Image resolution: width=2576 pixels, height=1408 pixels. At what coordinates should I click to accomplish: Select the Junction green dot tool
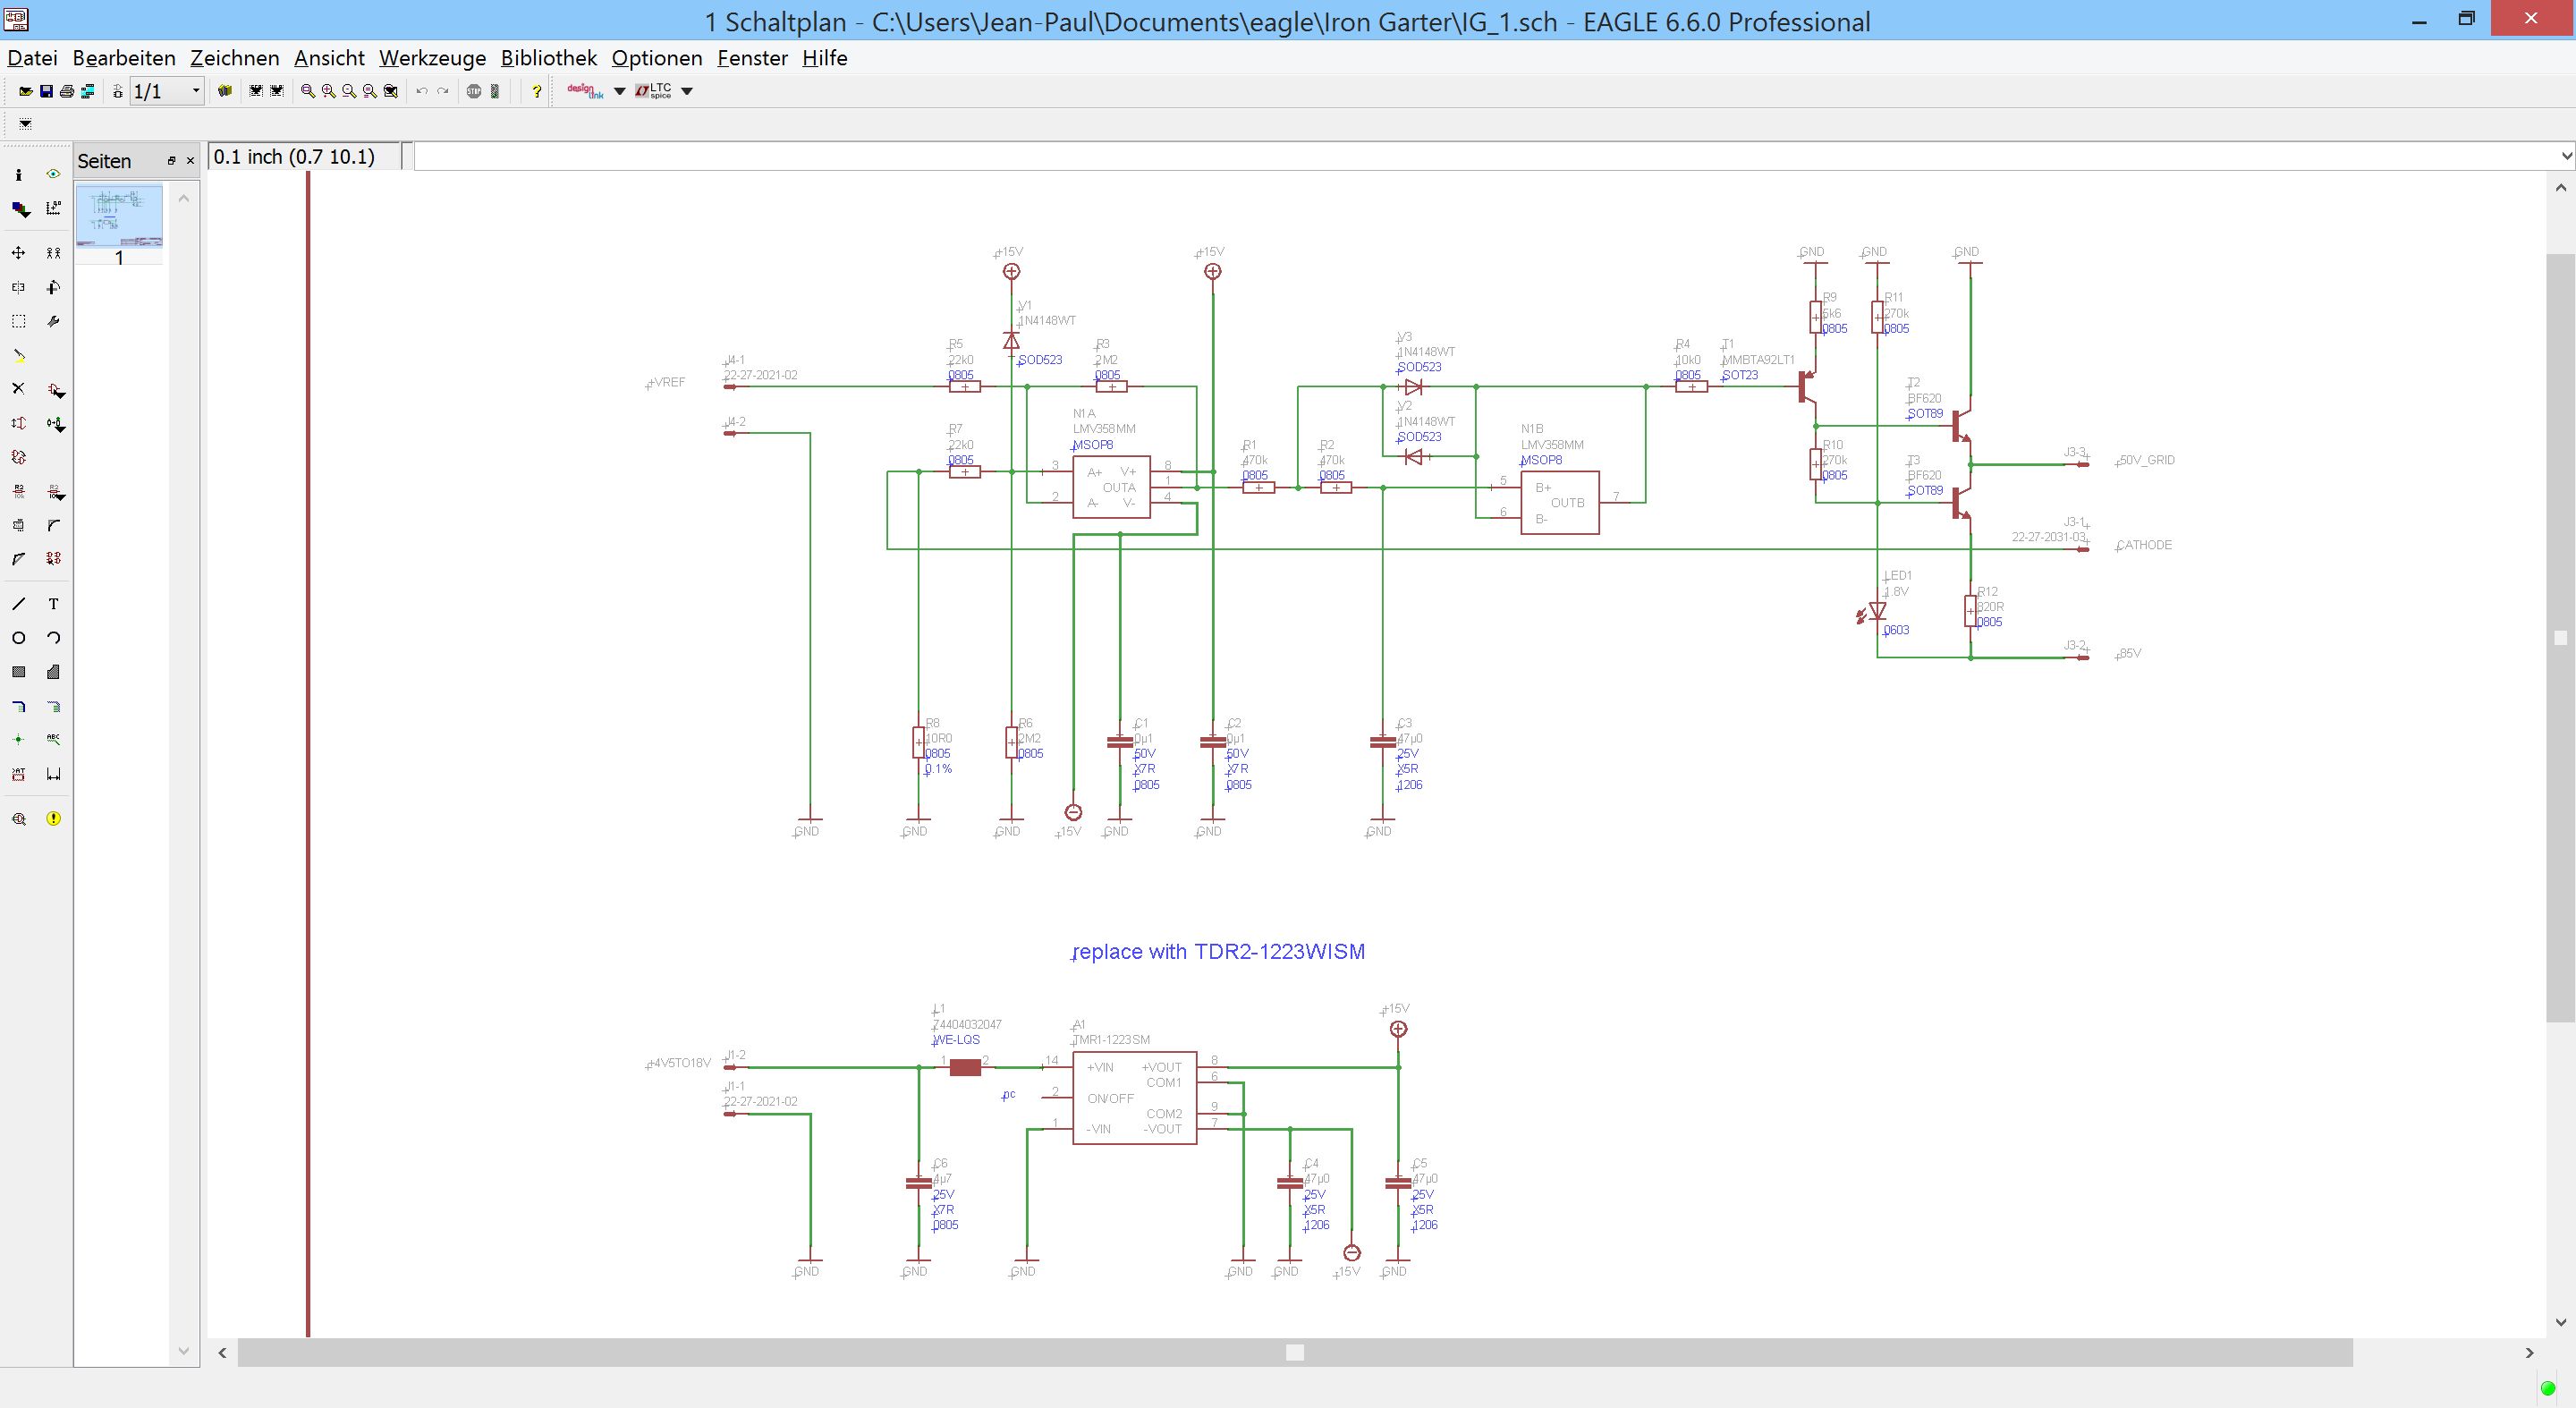point(19,740)
